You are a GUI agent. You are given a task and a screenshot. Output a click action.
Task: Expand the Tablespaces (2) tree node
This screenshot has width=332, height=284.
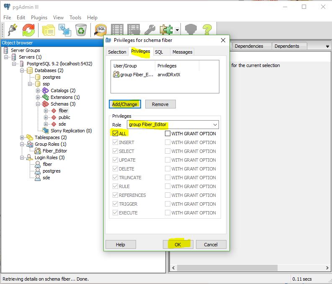[22, 137]
